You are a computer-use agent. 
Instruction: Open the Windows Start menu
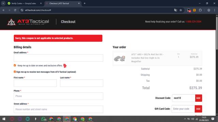4,119
